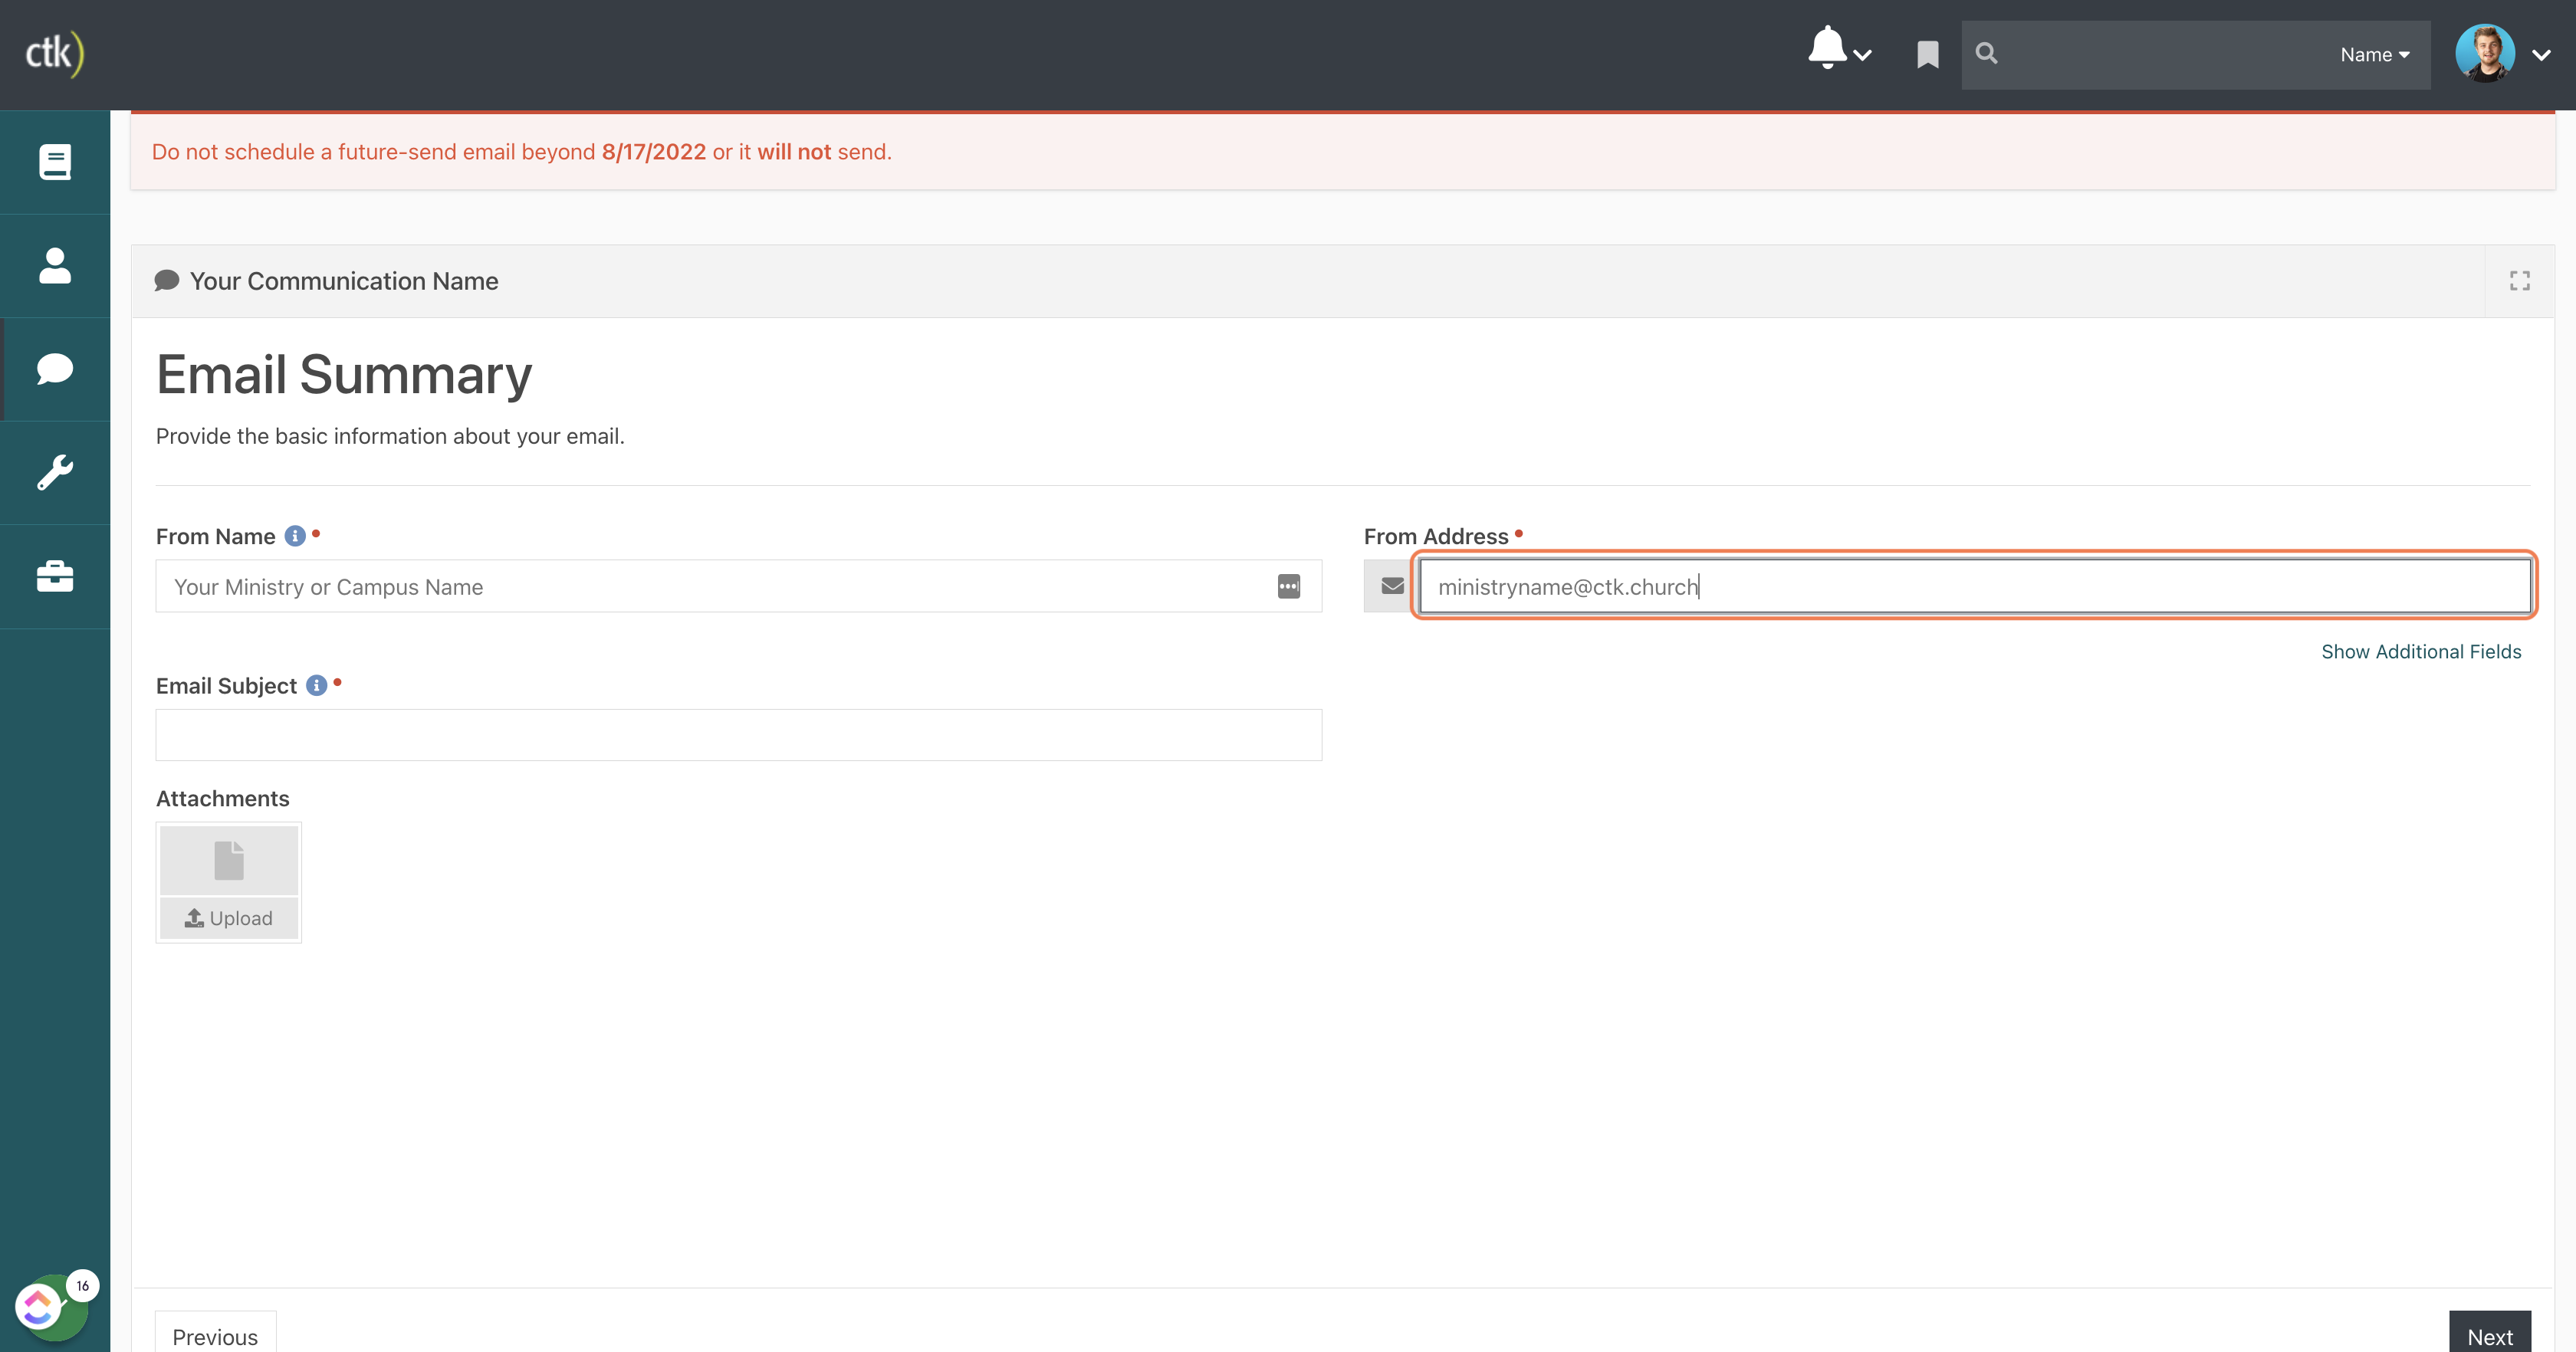Click the ctk logo in header
2576x1352 pixels.
(x=54, y=54)
